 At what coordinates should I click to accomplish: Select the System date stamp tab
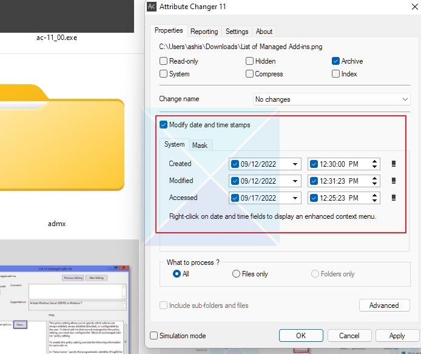coord(174,144)
